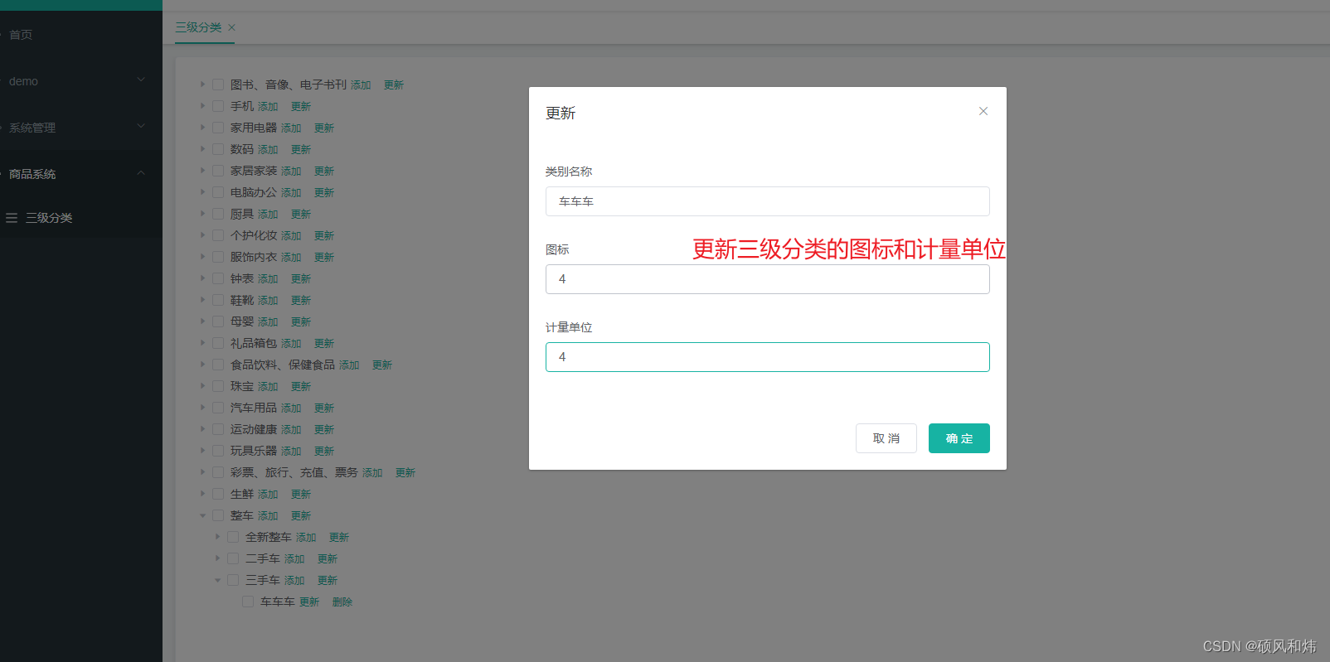This screenshot has width=1330, height=662.
Task: Collapse the 商品系统 sidebar menu
Action: click(x=81, y=174)
